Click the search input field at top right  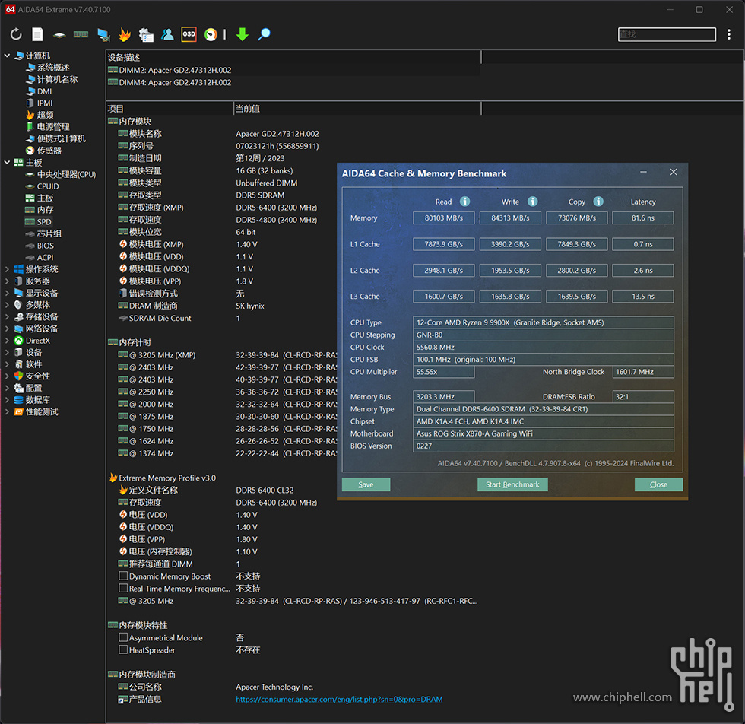667,34
